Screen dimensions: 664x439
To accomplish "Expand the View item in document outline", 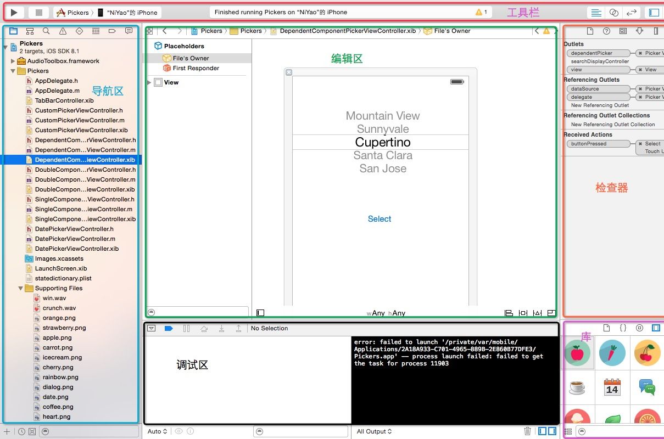I will coord(149,82).
